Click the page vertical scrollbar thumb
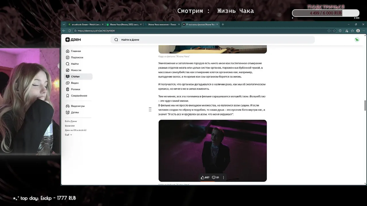Screen dimensions: 367x206 [365, 105]
